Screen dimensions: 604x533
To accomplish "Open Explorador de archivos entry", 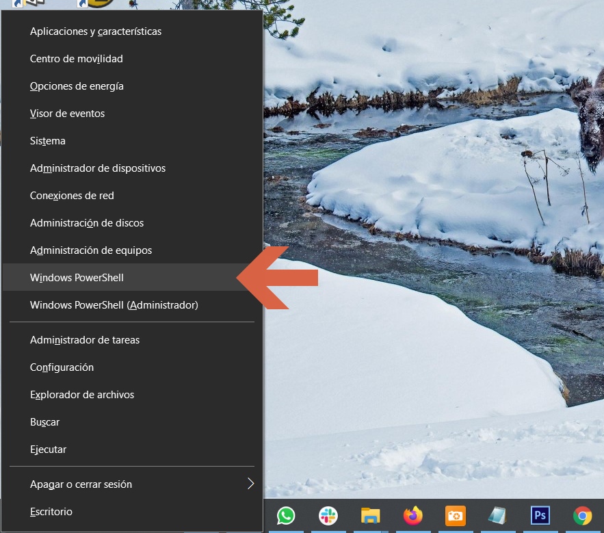I will tap(132, 395).
